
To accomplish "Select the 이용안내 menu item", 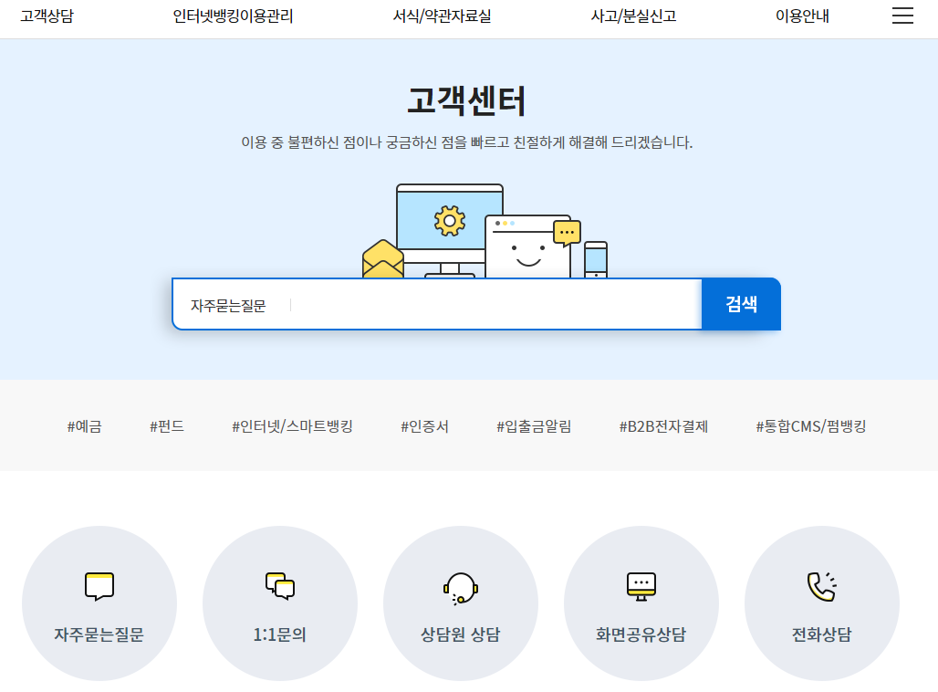I will coord(800,16).
